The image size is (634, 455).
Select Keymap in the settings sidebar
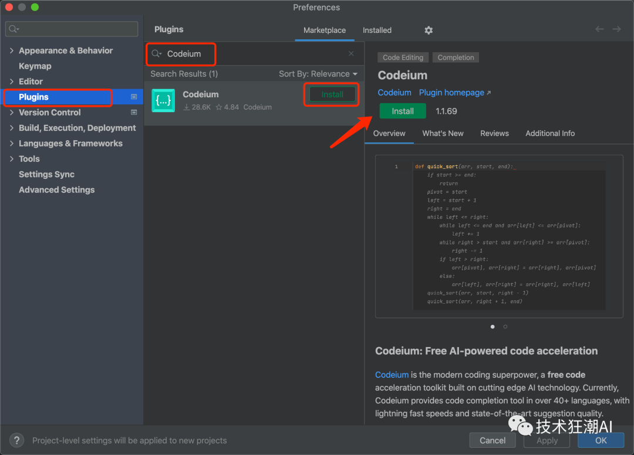[35, 66]
